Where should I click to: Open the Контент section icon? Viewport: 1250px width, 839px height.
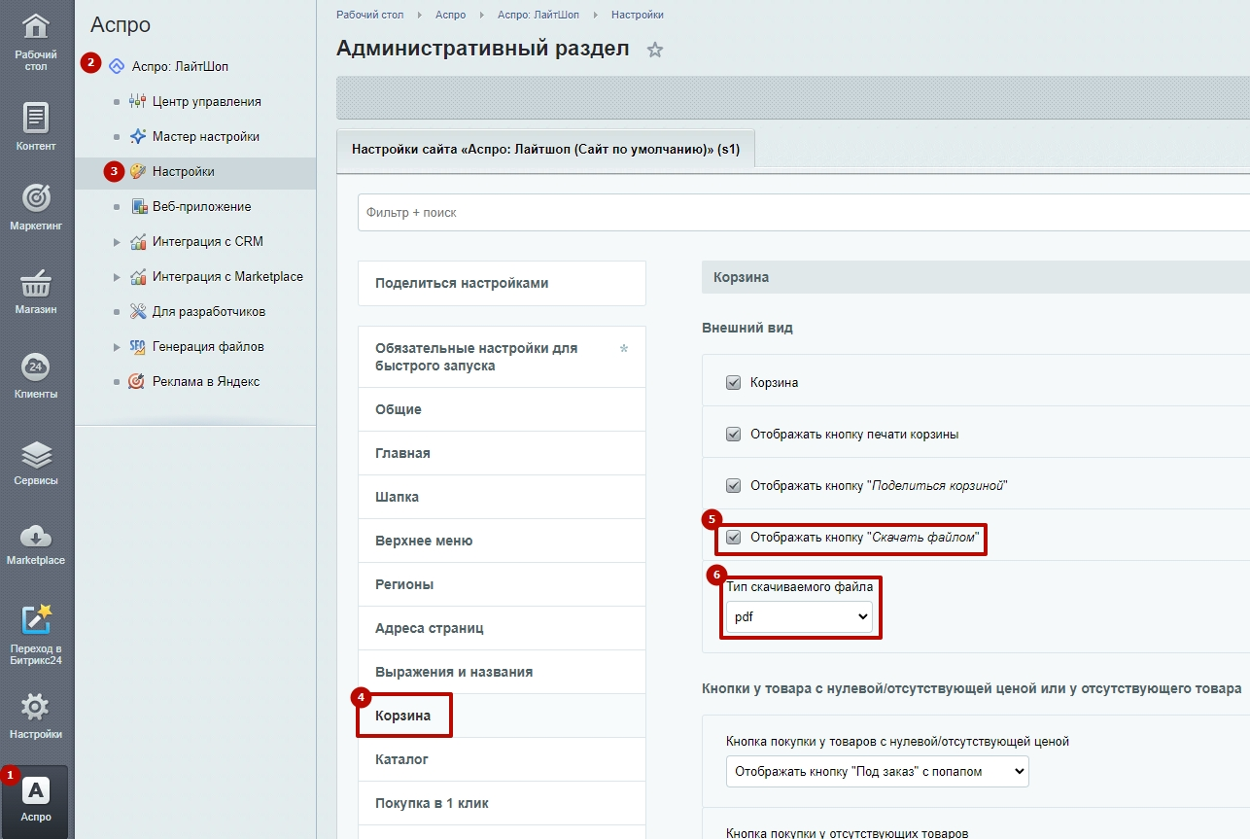coord(36,118)
